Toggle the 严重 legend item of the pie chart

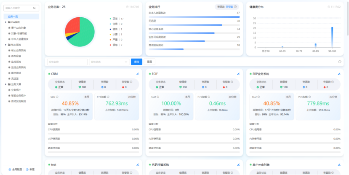coord(116,40)
